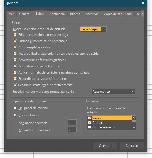Uncheck the 'Suma' quick calculation item
This screenshot has width=152, height=158.
point(90,118)
